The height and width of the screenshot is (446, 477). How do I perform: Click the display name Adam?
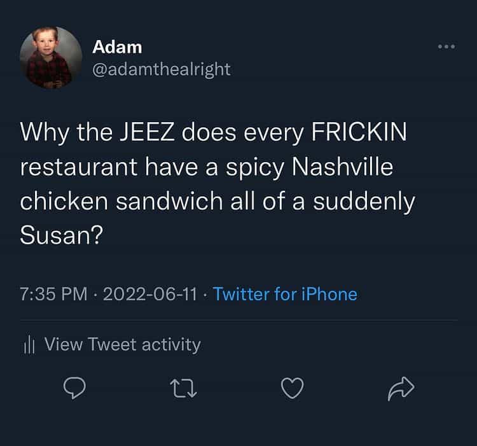[x=117, y=46]
